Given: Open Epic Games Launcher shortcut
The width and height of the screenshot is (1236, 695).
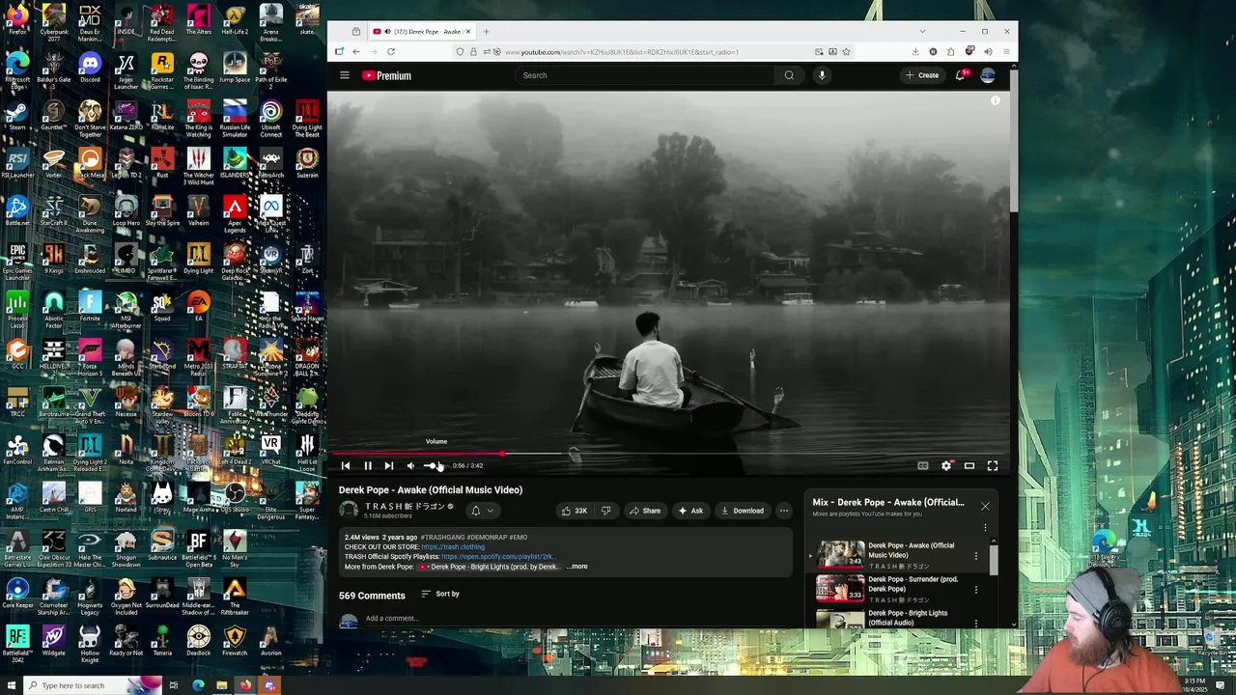Looking at the screenshot, I should click(17, 263).
